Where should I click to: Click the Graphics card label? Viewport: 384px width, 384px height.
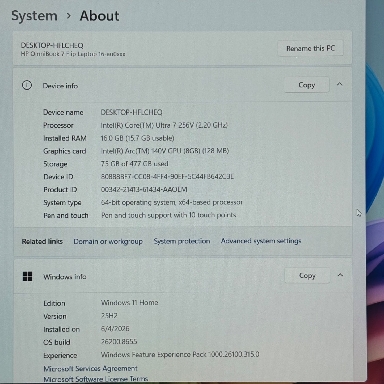pos(65,151)
